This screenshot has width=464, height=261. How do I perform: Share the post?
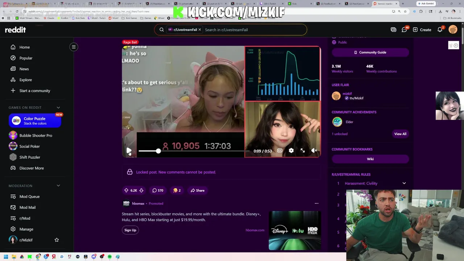(x=198, y=190)
